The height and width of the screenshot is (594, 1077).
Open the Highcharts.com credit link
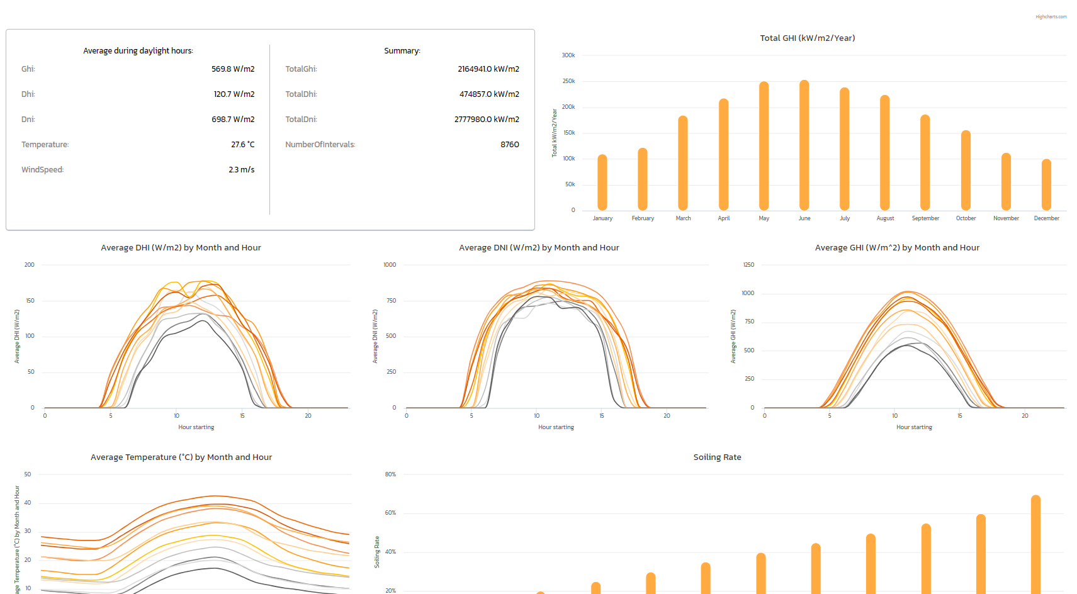coord(1051,17)
